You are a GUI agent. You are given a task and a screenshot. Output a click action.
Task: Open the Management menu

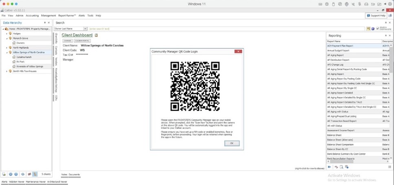tap(49, 15)
